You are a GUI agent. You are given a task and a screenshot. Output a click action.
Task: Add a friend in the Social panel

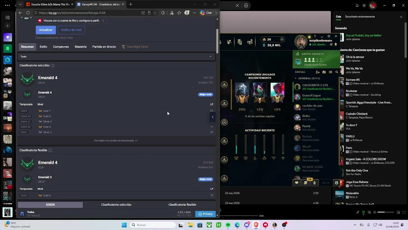pyautogui.click(x=317, y=72)
